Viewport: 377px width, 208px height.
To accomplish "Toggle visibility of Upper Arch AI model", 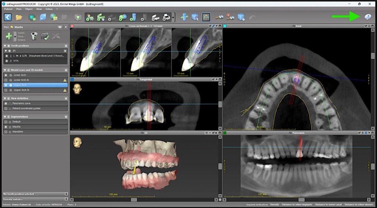I will [x=6, y=90].
